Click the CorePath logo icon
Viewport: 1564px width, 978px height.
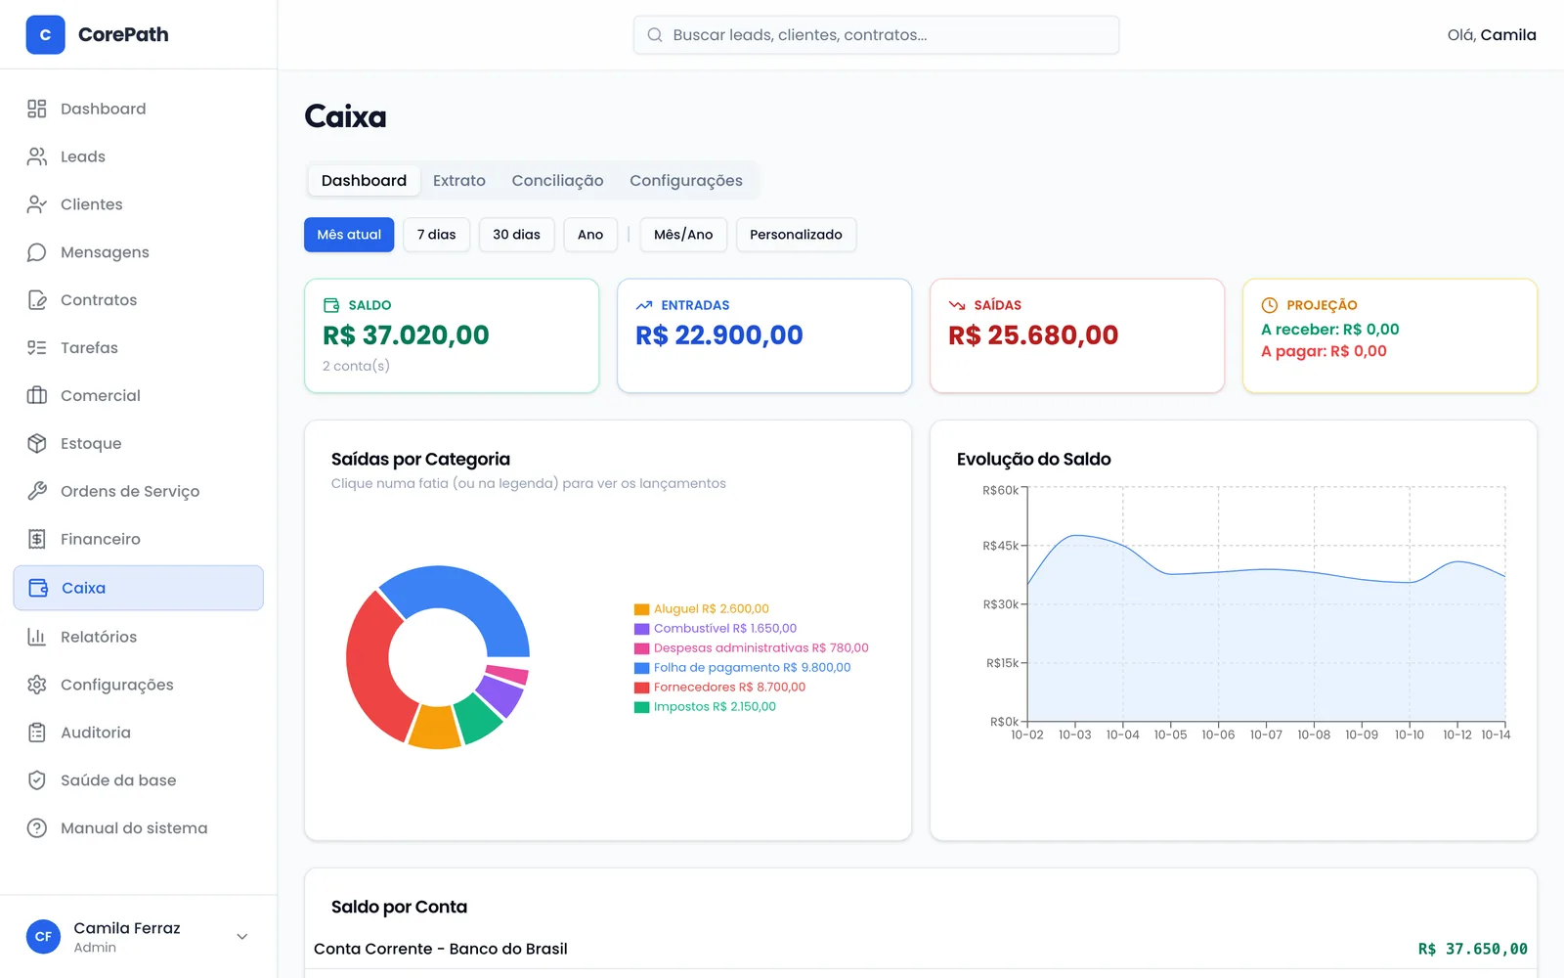click(45, 35)
